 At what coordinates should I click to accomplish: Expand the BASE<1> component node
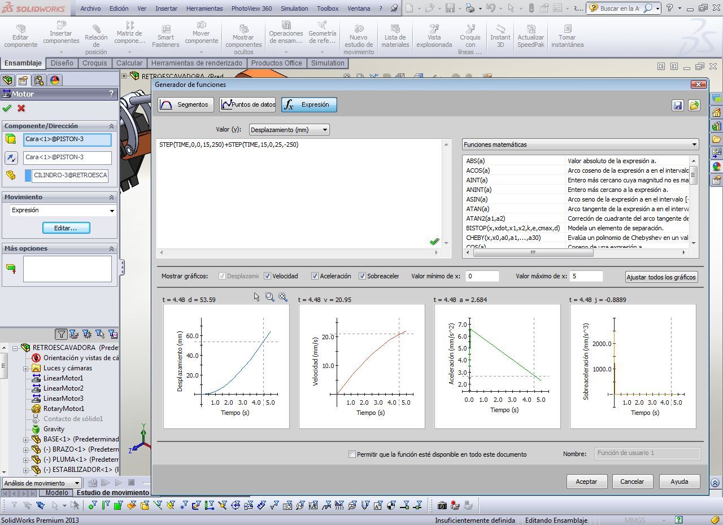(25, 439)
